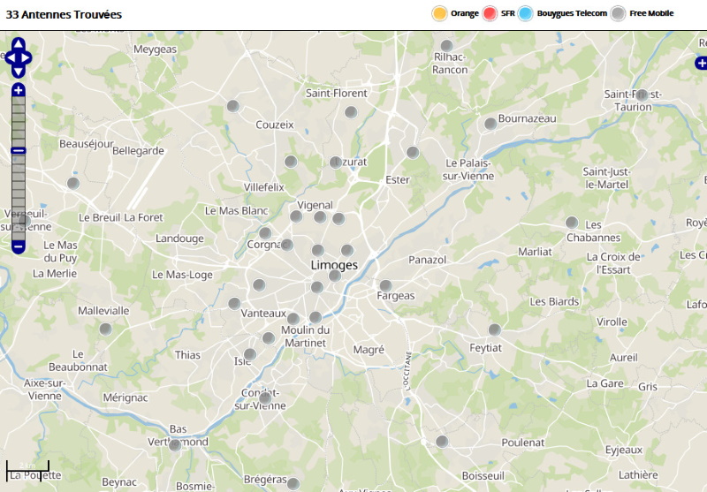The width and height of the screenshot is (707, 492).
Task: Zoom in using the plus button
Action: (x=18, y=90)
